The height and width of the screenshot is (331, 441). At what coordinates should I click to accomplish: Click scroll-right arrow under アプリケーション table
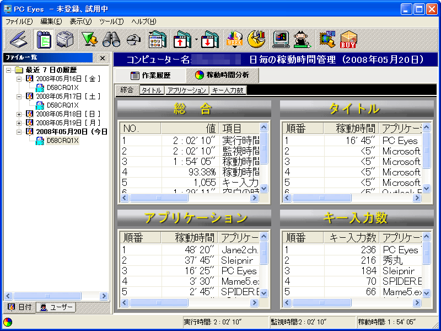point(254,303)
